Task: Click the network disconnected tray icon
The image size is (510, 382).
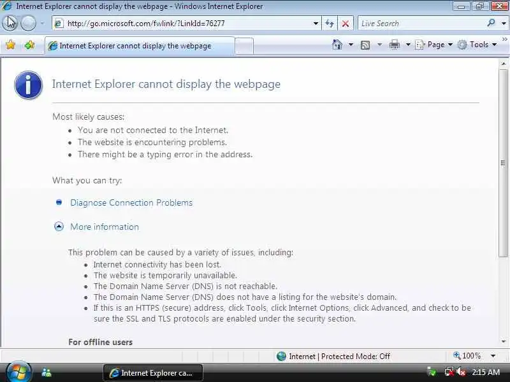Action: click(449, 372)
